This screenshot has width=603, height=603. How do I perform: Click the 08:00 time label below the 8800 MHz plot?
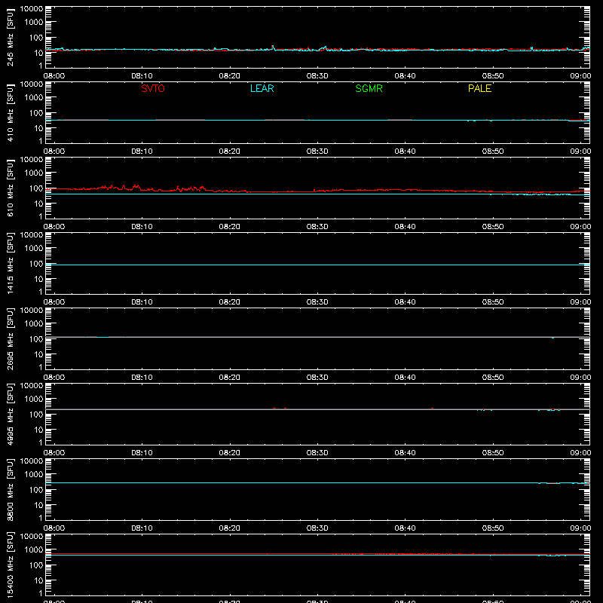54,528
